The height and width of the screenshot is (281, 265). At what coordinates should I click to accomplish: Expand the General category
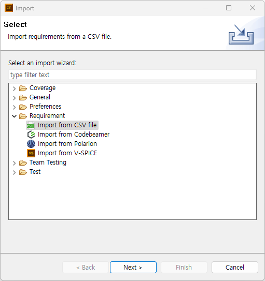pyautogui.click(x=15, y=98)
